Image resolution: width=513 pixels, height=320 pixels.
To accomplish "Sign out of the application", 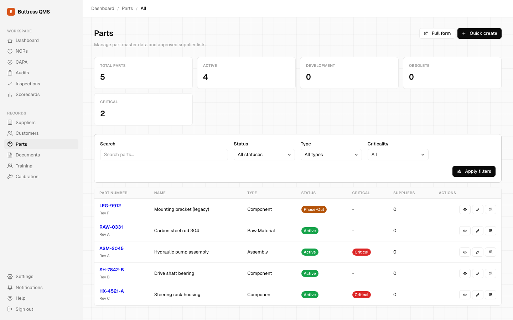I will point(41,309).
